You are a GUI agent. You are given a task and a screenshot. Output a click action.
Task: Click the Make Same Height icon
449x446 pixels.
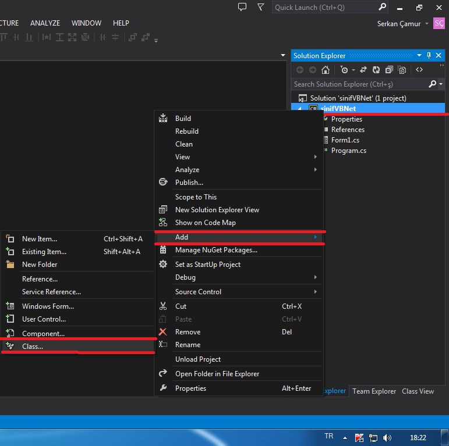point(59,37)
